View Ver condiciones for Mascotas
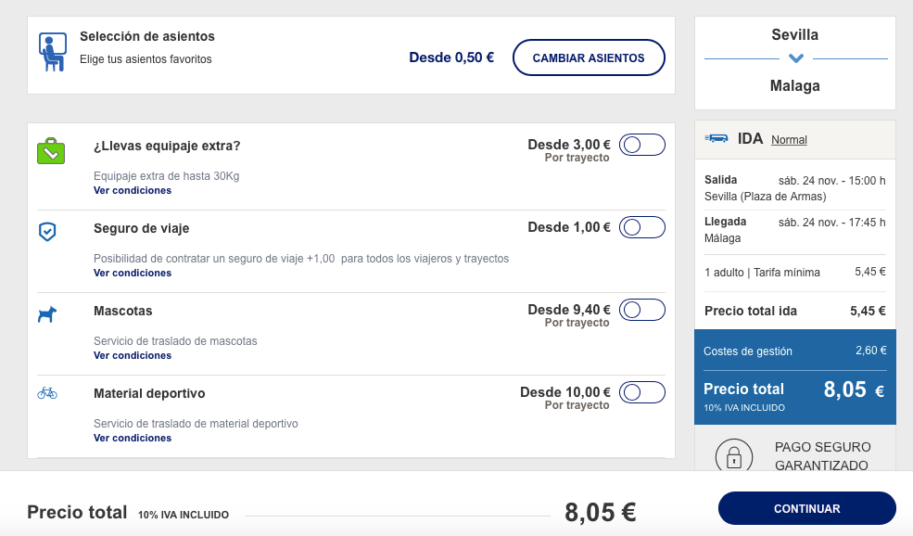The height and width of the screenshot is (536, 913). (x=133, y=355)
